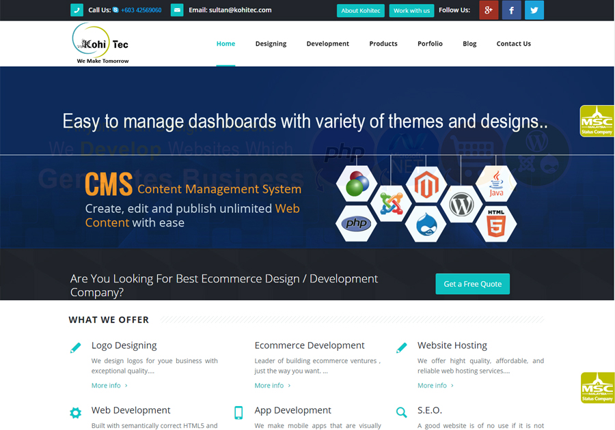The image size is (615, 430).
Task: Open the Products menu item
Action: 383,44
